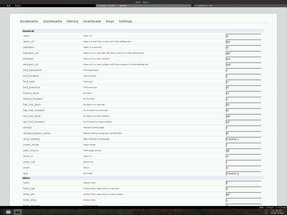Click the shortcut field for open
This screenshot has height=215, width=287.
point(243,36)
